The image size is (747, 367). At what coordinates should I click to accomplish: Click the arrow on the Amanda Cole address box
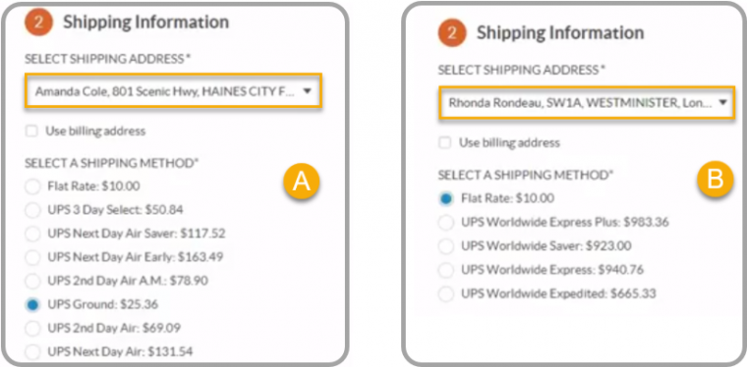pos(308,90)
